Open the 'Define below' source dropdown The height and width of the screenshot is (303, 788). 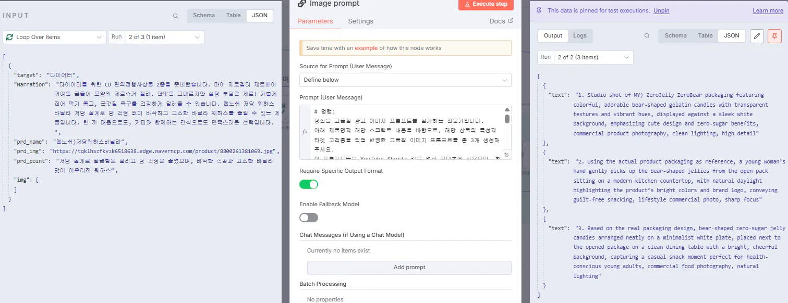point(404,80)
